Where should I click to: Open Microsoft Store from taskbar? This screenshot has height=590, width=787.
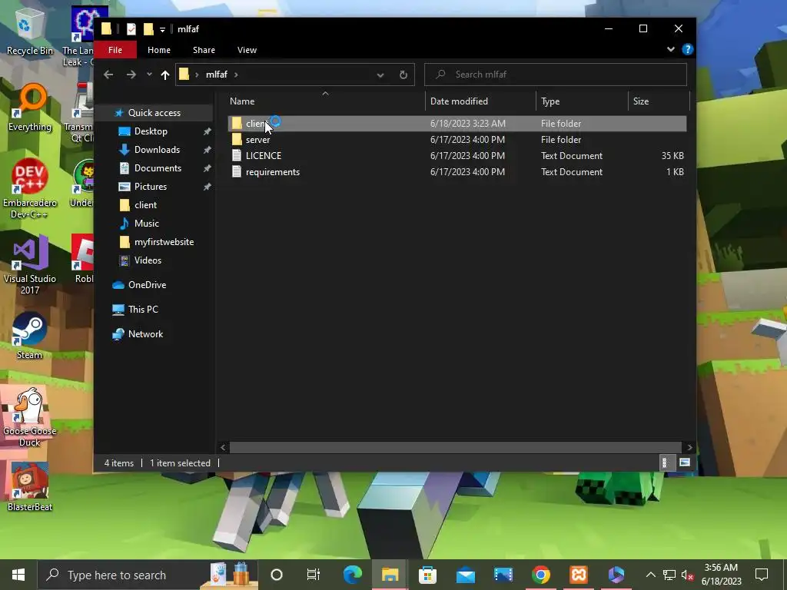pos(427,575)
